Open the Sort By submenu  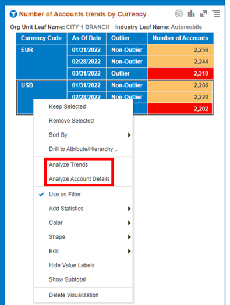click(x=83, y=135)
